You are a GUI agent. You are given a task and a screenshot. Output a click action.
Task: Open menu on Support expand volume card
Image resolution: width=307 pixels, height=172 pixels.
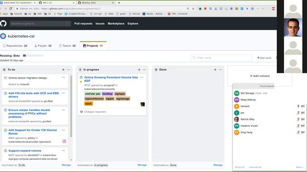click(63, 150)
